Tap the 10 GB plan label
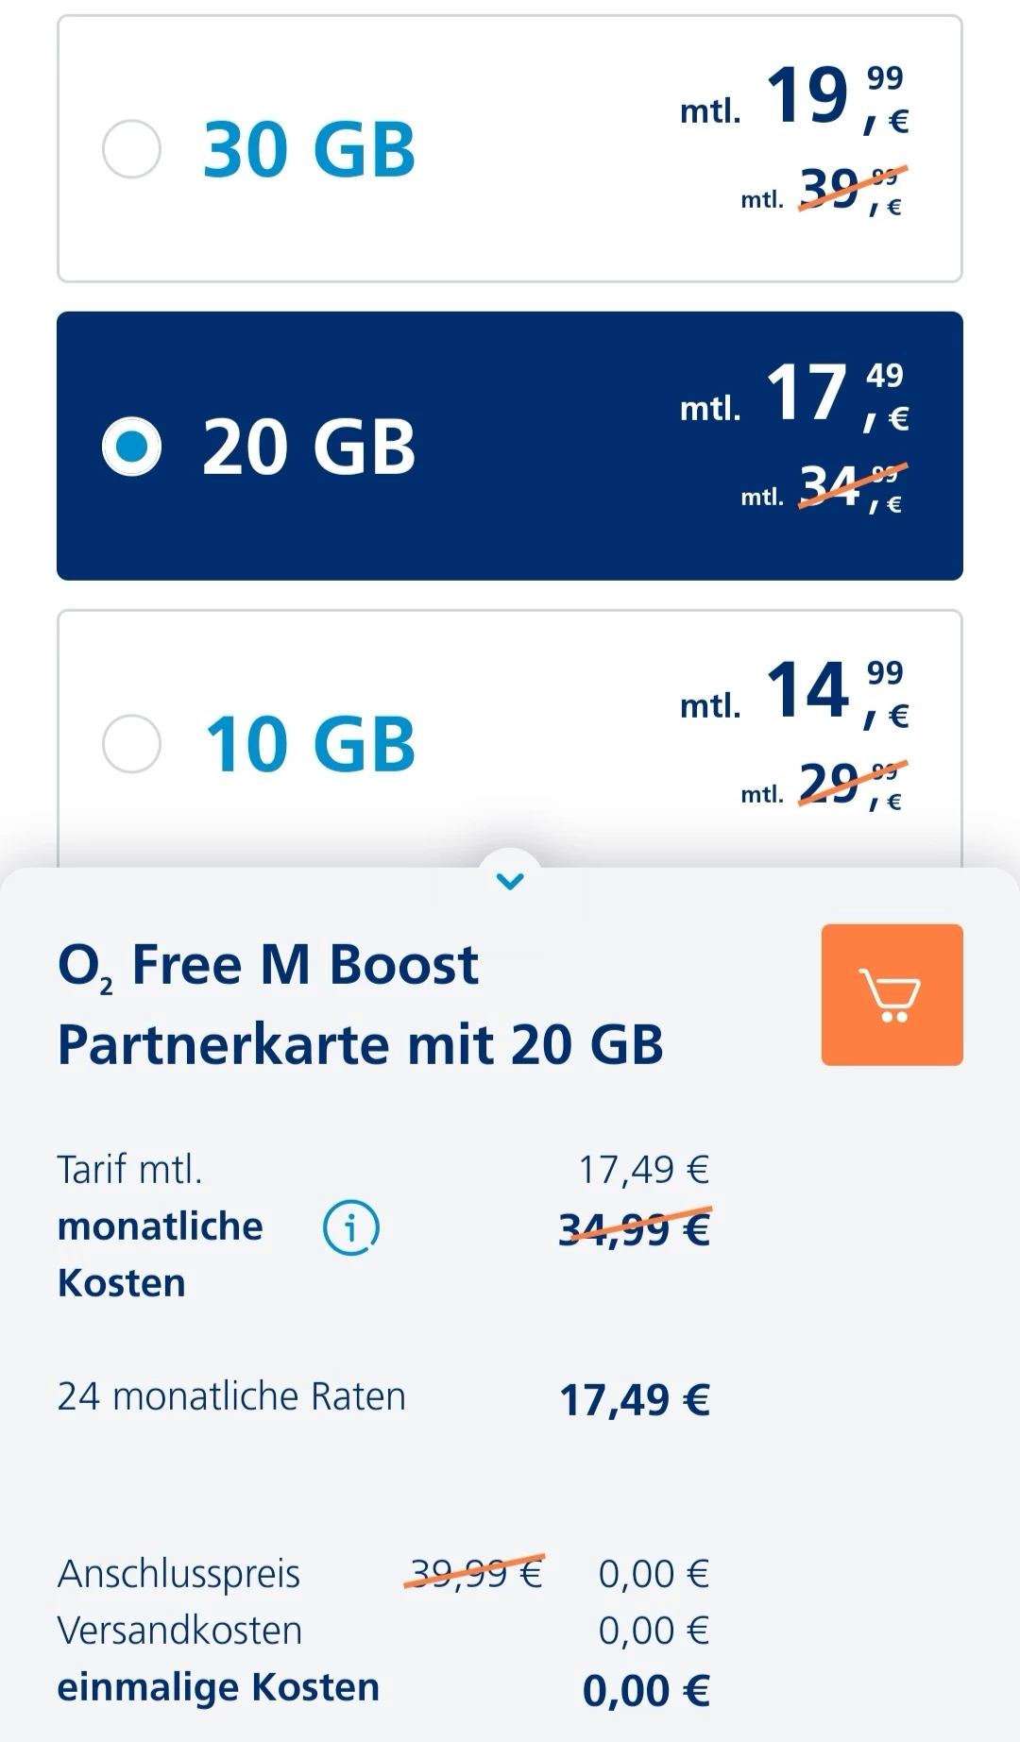Image resolution: width=1020 pixels, height=1742 pixels. (x=309, y=745)
